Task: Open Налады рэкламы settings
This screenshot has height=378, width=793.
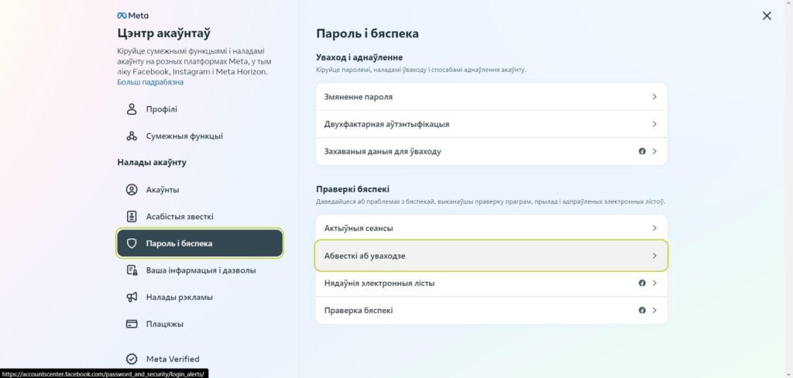Action: click(x=200, y=297)
